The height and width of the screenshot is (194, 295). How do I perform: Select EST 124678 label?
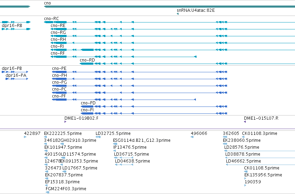tap(52, 161)
